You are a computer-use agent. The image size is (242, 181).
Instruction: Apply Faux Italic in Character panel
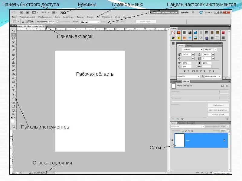coord(188,71)
